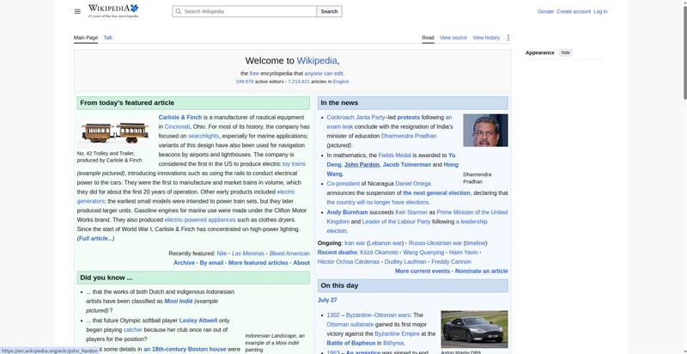The height and width of the screenshot is (354, 687).
Task: Open the Full article link
Action: tap(96, 238)
